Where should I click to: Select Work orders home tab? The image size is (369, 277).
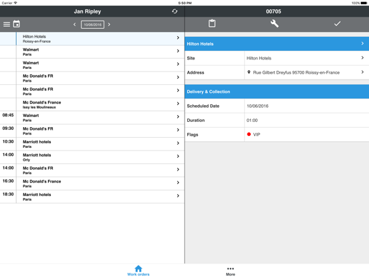138,270
